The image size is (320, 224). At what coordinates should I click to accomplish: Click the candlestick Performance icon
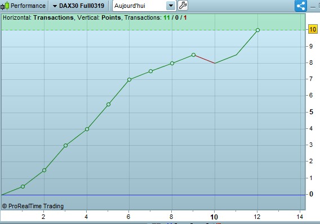5,6
